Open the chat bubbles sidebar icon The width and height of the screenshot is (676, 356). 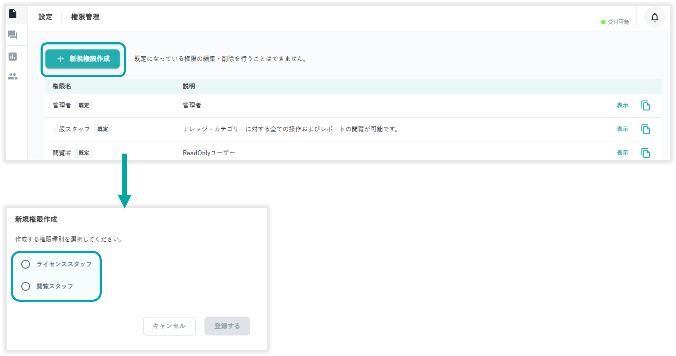click(13, 35)
